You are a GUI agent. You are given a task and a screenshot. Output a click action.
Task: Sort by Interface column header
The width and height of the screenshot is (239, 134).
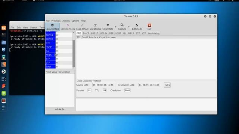tap(93, 37)
